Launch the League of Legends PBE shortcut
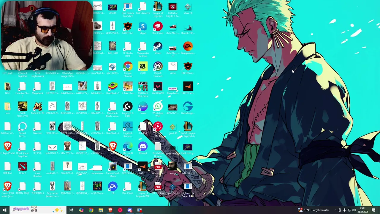The image size is (380, 214). 143,189
